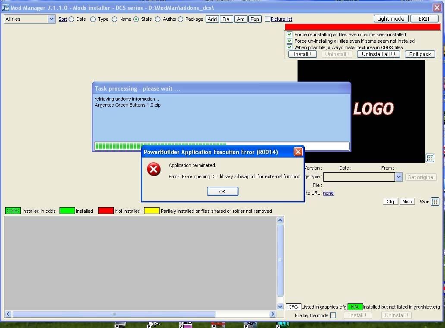This screenshot has height=328, width=445.
Task: Click the grid view icon below the LOGO image
Action: (x=429, y=158)
